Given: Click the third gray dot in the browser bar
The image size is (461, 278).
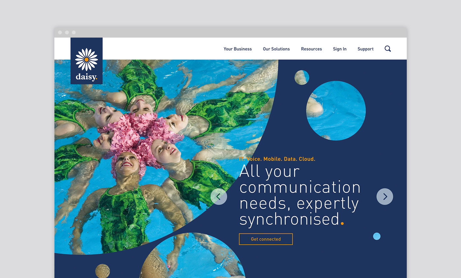Looking at the screenshot, I should (x=74, y=32).
